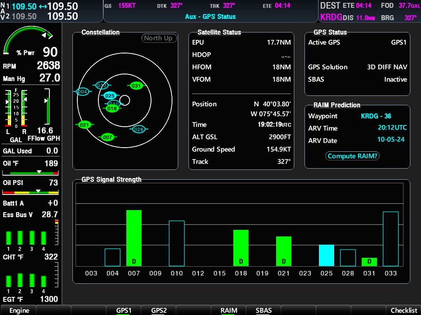This screenshot has height=315, width=421.
Task: Toggle the GPS1 softkey
Action: click(123, 310)
